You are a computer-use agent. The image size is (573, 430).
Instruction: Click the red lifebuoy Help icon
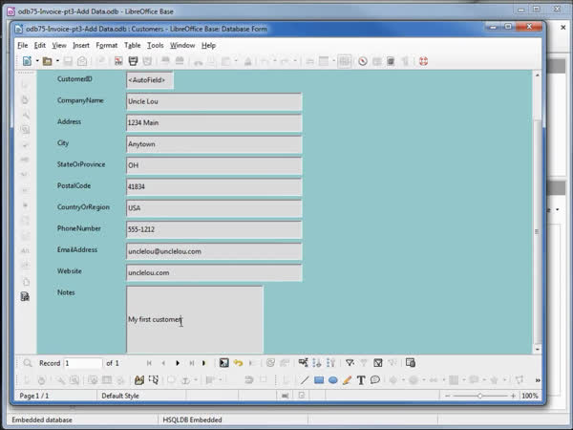click(423, 61)
